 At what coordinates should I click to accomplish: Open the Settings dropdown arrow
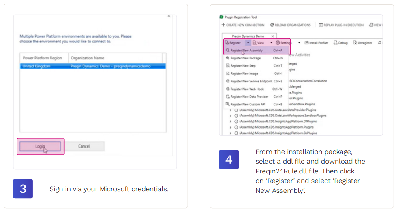point(299,43)
